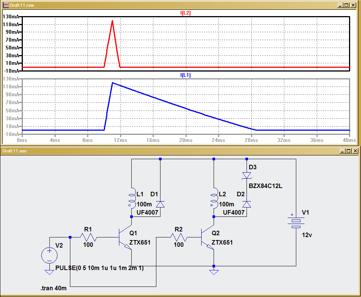Click ground symbol under V2 source

coord(49,272)
